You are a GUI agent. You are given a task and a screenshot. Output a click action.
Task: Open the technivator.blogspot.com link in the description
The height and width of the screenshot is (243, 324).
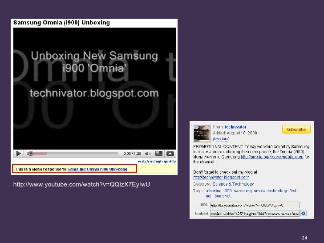point(221,177)
